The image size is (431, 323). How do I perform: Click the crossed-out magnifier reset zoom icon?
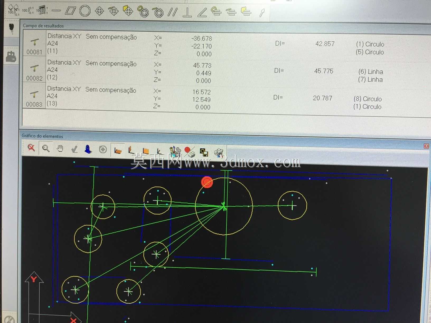pos(31,148)
